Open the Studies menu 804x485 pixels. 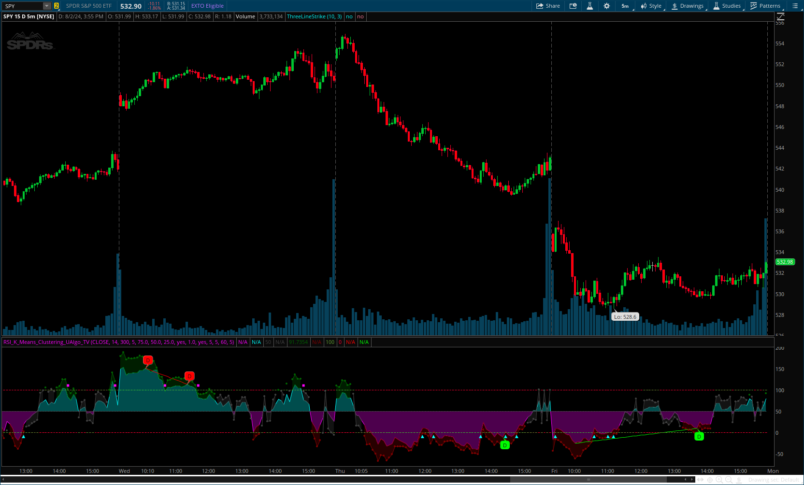(727, 6)
